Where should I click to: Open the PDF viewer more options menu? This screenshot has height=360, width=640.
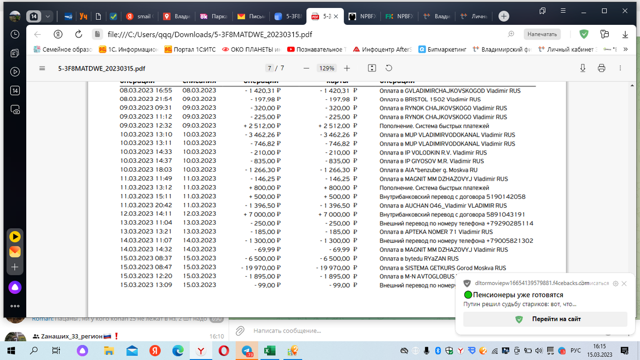[x=620, y=68]
